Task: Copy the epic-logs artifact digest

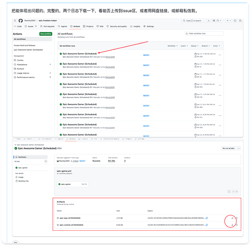Action: 206,218
